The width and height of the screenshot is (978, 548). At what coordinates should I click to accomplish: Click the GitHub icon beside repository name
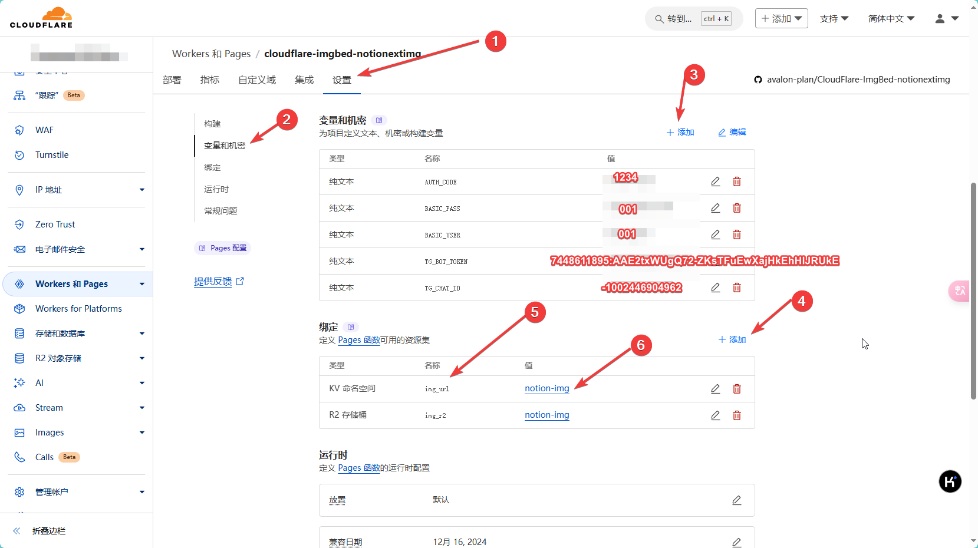(x=758, y=80)
